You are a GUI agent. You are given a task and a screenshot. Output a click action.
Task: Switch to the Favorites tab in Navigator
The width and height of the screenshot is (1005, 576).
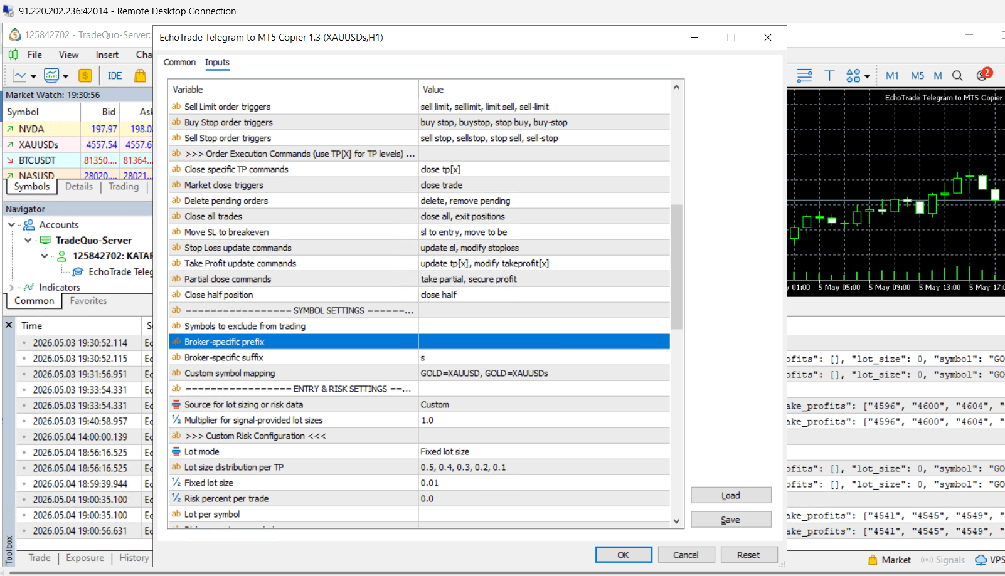88,301
